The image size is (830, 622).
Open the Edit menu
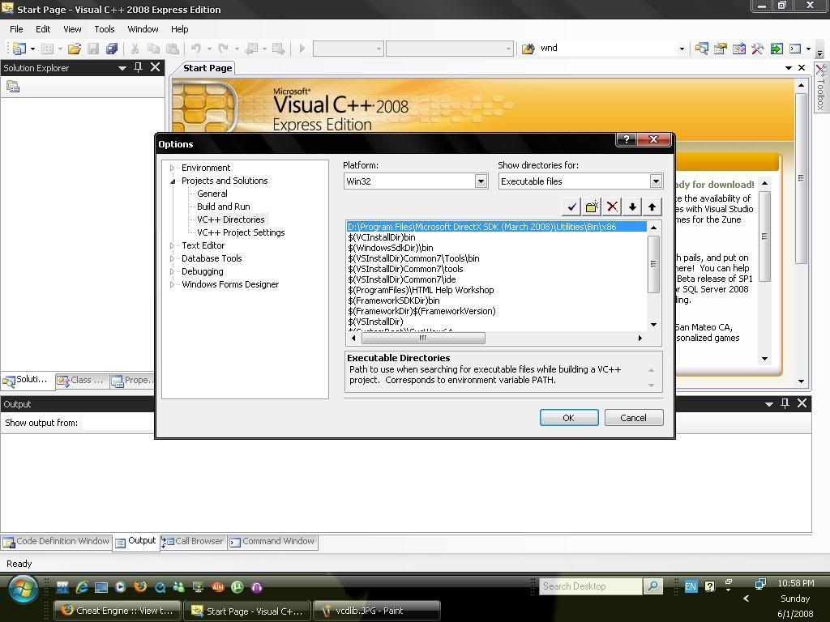pyautogui.click(x=43, y=29)
